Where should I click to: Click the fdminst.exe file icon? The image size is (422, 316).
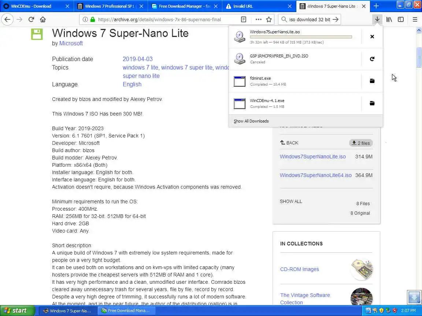(x=239, y=81)
